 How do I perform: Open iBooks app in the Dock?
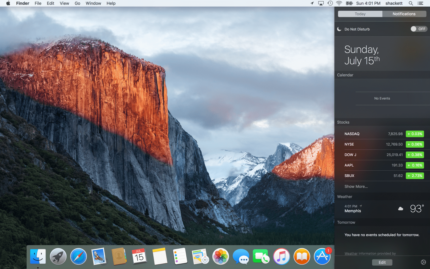click(x=302, y=256)
